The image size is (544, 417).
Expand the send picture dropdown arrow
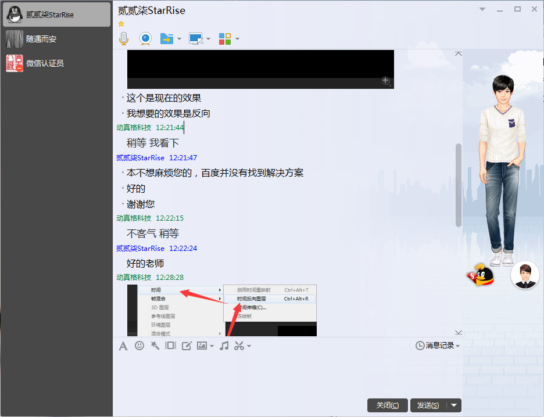click(212, 346)
